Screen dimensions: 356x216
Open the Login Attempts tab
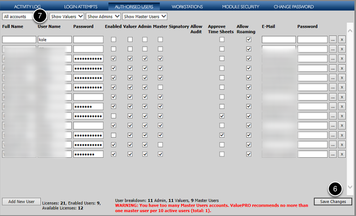(x=81, y=7)
